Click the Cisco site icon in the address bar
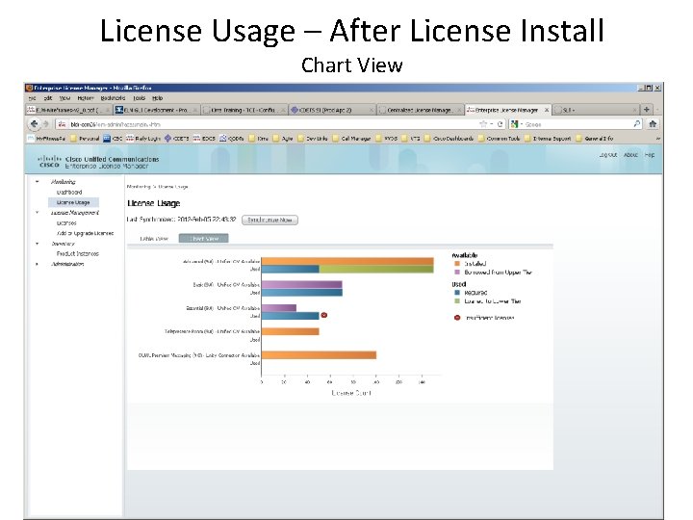693x520 pixels. click(x=63, y=124)
